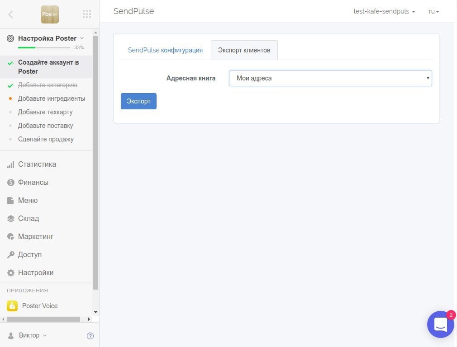
Task: Open the Маркетинг menu section
Action: point(36,236)
